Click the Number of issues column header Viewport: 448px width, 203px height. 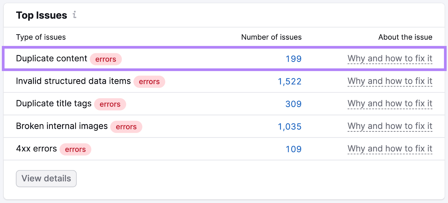point(271,37)
